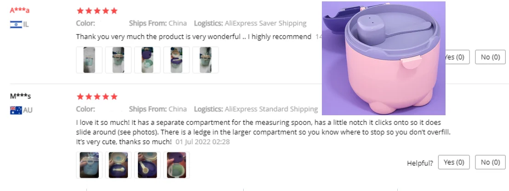509x191 pixels.
Task: View A***a's third photo with purple lid
Action: (x=148, y=60)
